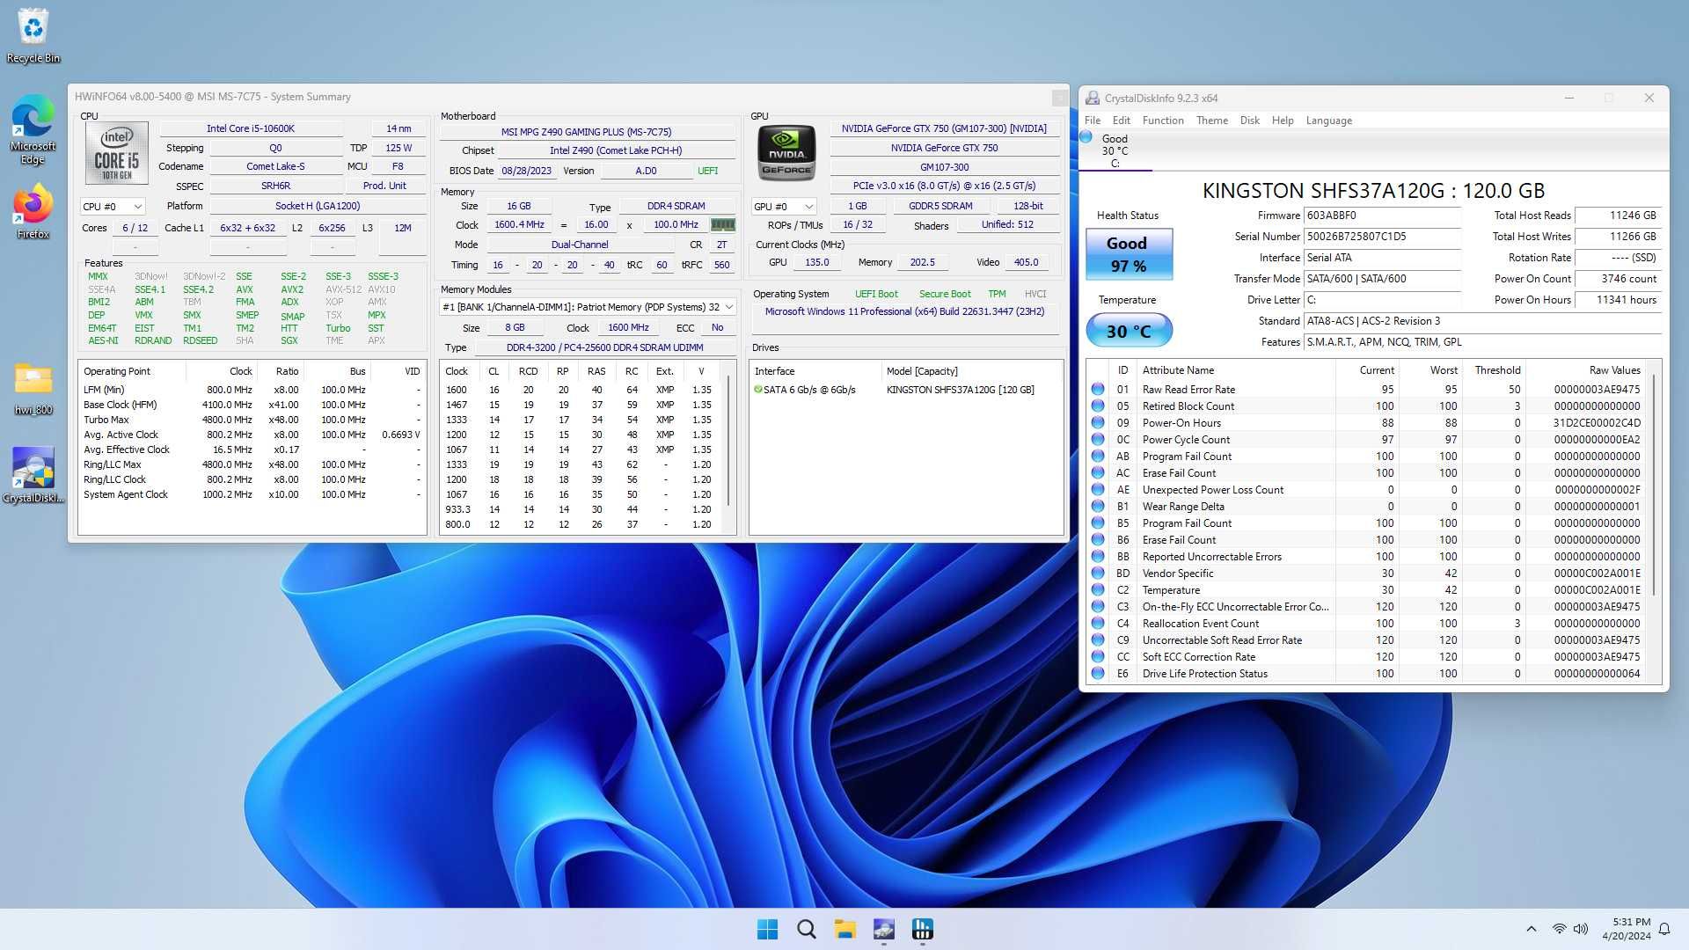Click the memory timings table scrollbar
The image size is (1689, 950).
tap(729, 442)
